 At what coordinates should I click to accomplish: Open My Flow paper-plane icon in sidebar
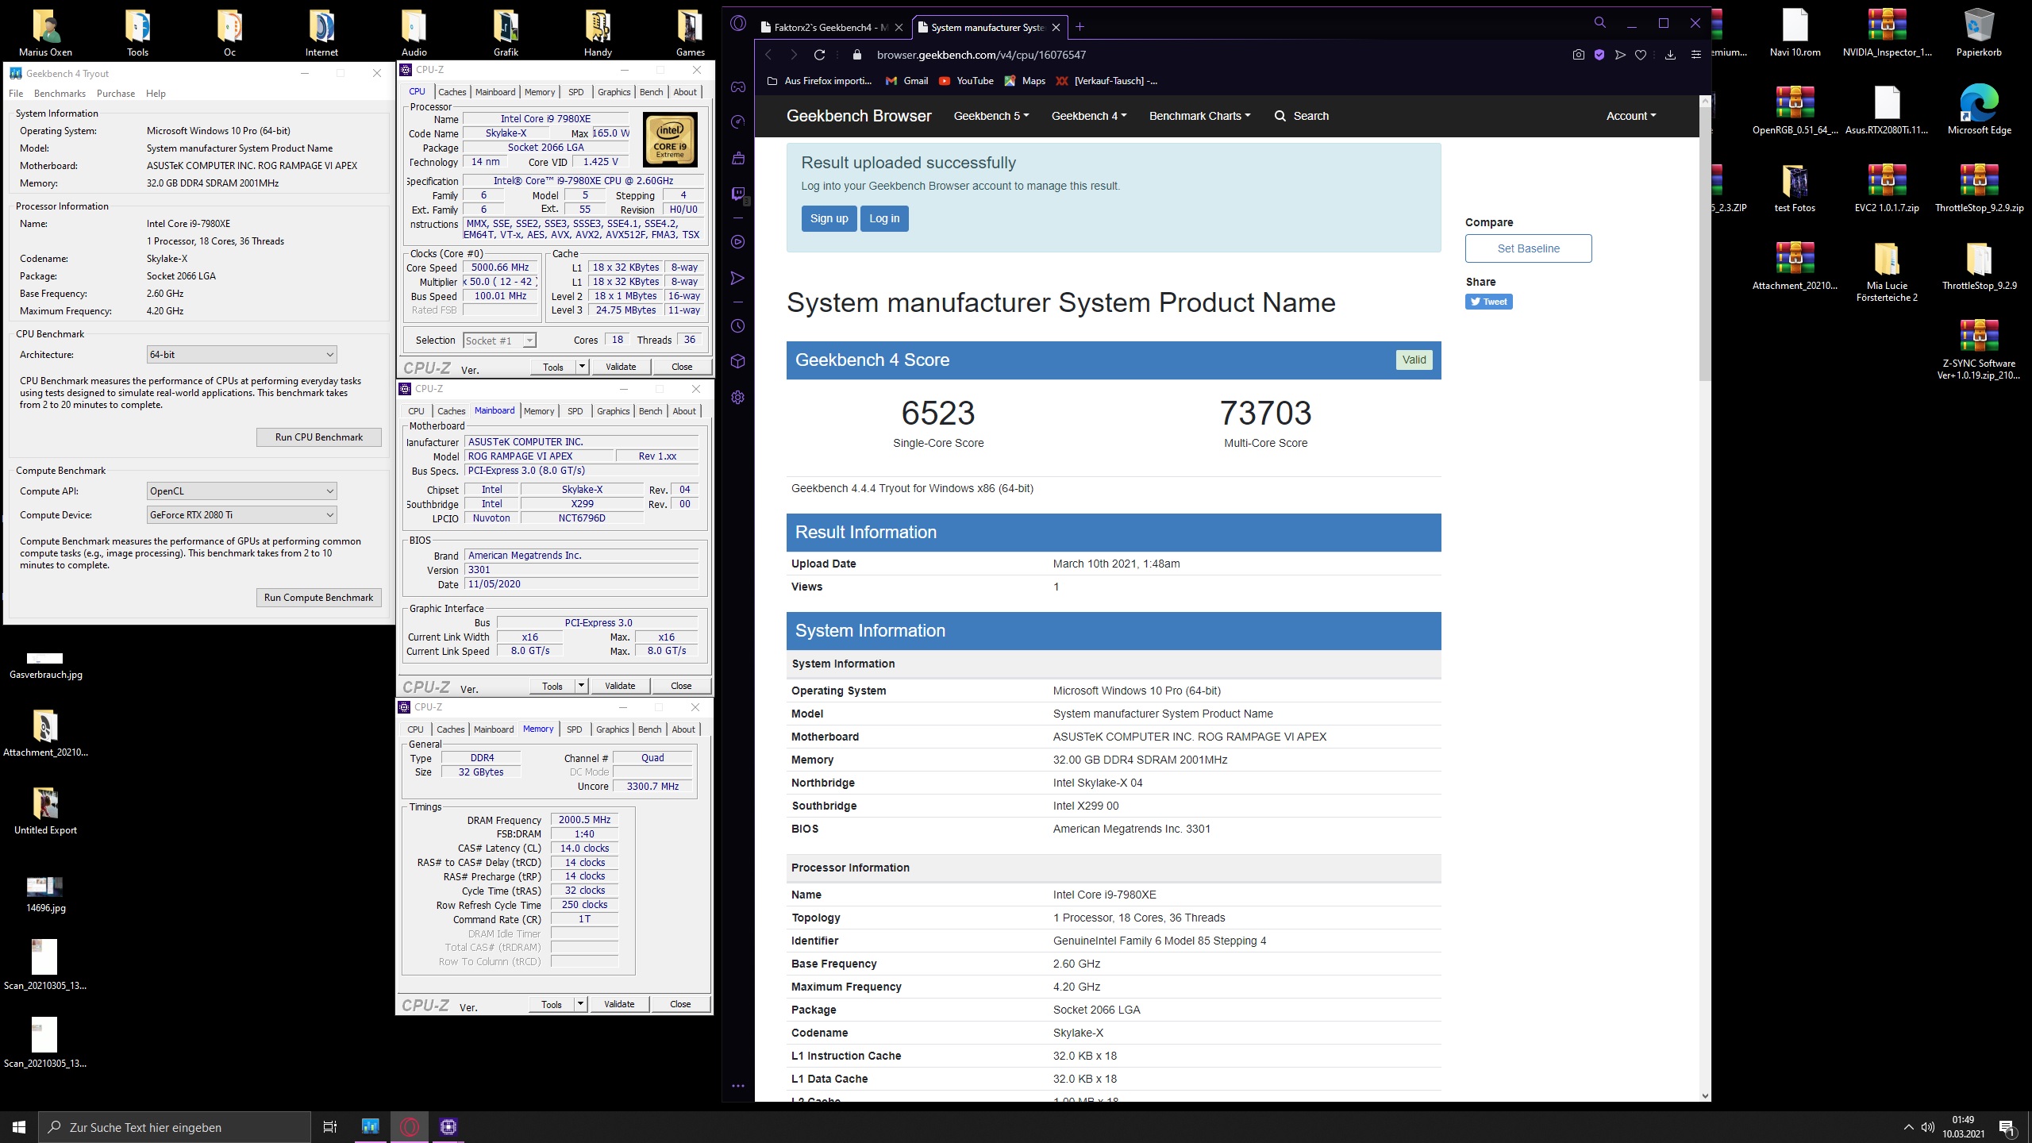pos(737,278)
